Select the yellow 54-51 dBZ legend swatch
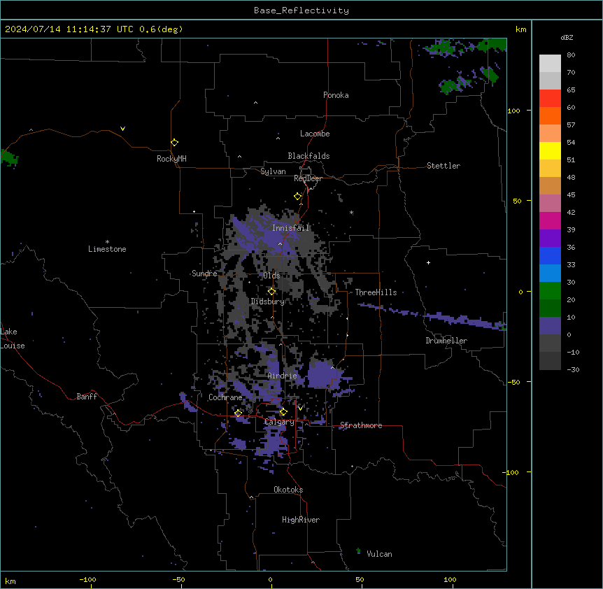Screen dimensions: 603x589 pyautogui.click(x=550, y=150)
